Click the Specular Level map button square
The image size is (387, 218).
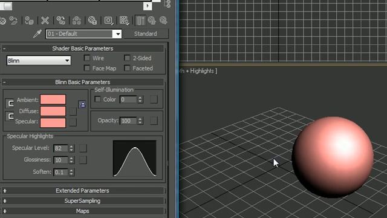pyautogui.click(x=83, y=148)
